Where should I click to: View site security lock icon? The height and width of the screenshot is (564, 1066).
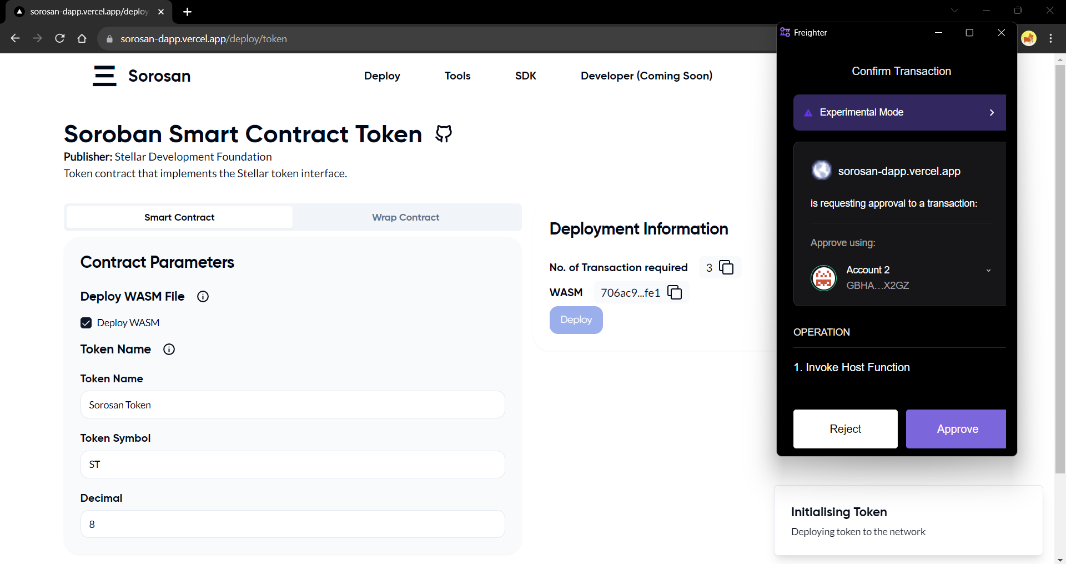pyautogui.click(x=109, y=39)
